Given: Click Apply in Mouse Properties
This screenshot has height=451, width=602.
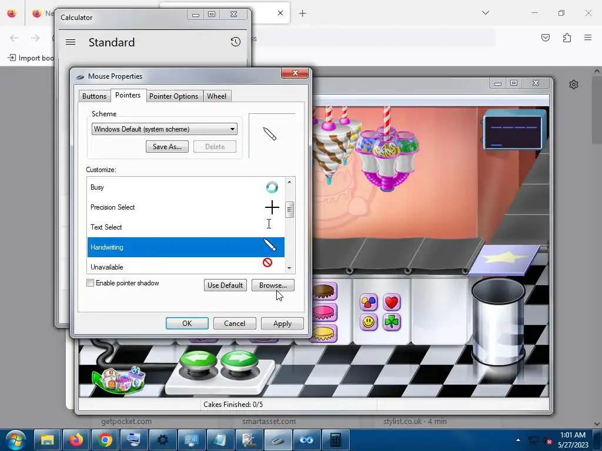Looking at the screenshot, I should coord(282,324).
